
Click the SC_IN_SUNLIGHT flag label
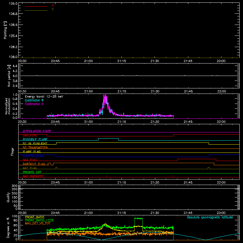click(35, 143)
